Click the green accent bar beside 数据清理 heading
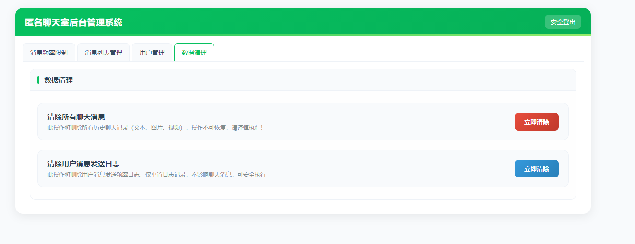 coord(38,80)
